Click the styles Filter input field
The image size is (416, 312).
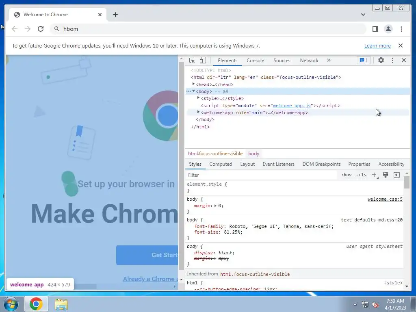tap(261, 175)
